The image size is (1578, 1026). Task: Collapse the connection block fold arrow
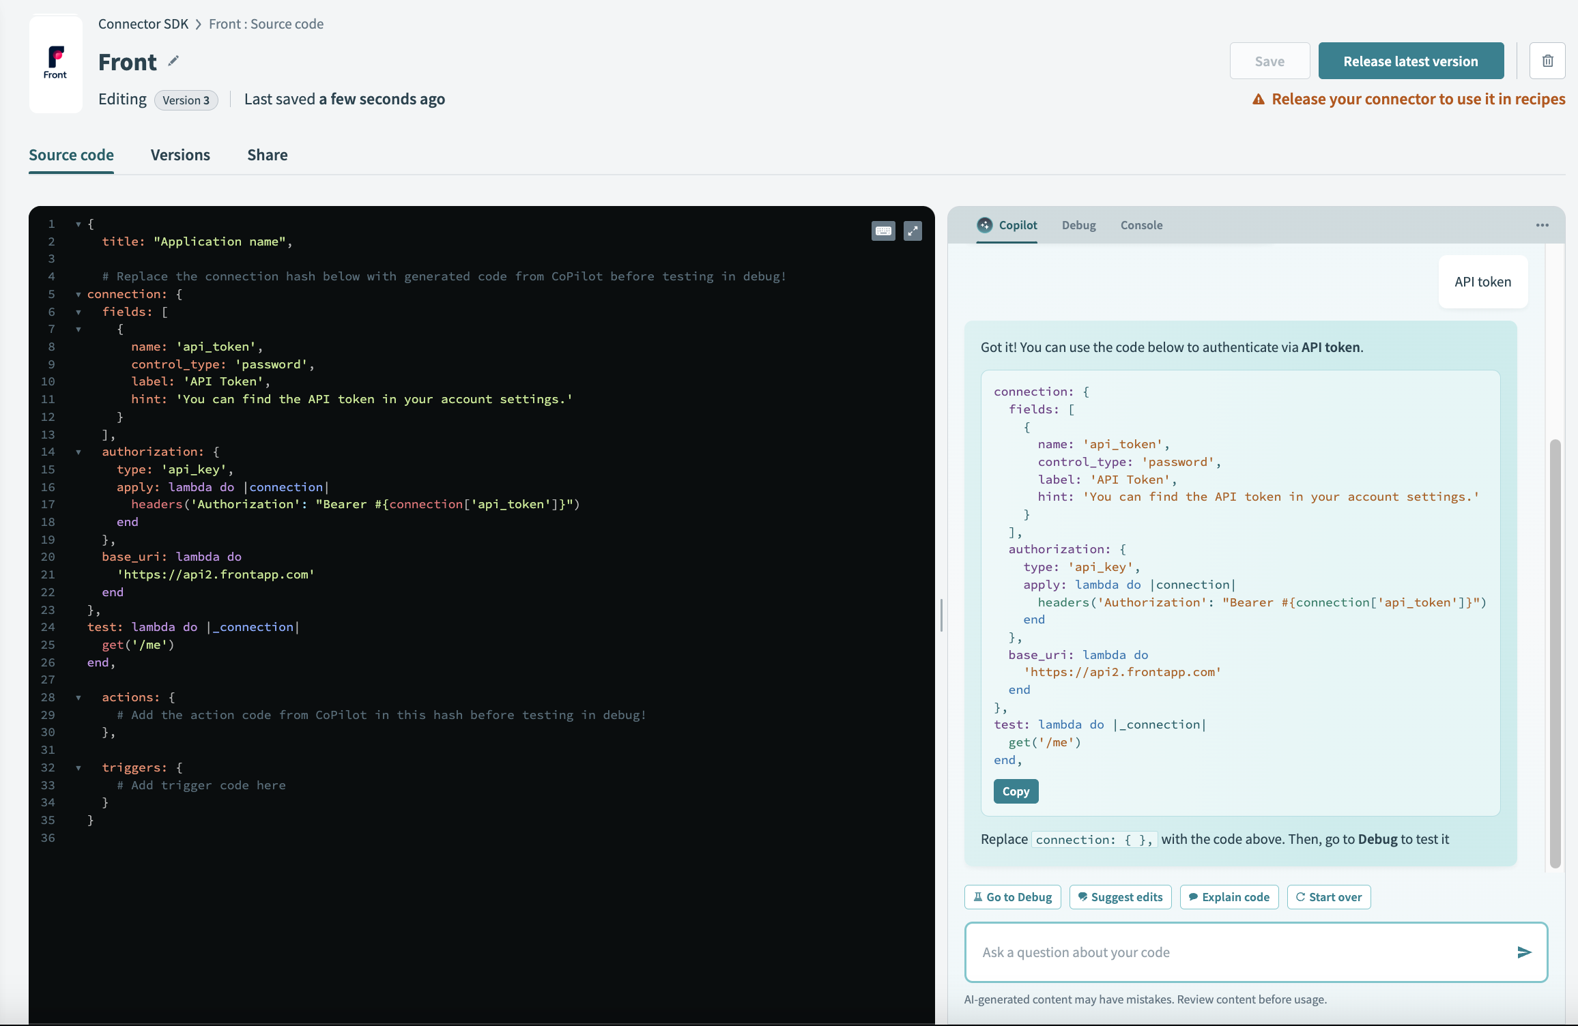[78, 295]
